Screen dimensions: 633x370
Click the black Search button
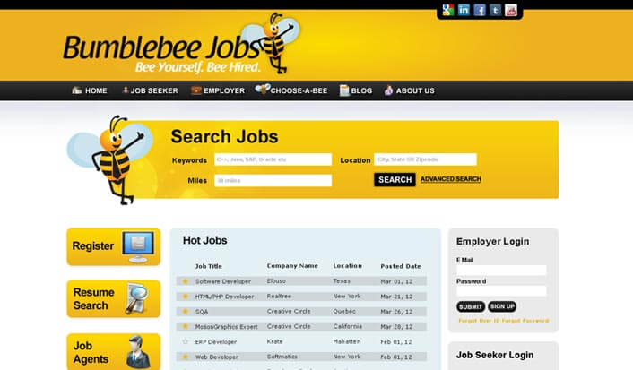[395, 179]
